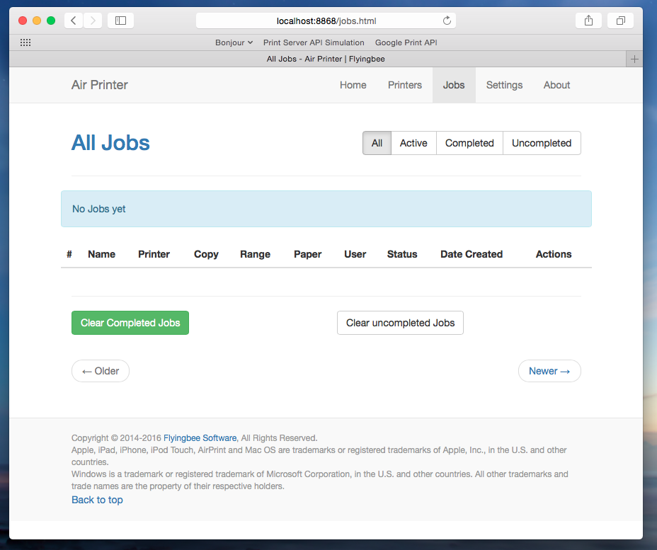Minimize the Safari window

click(37, 21)
